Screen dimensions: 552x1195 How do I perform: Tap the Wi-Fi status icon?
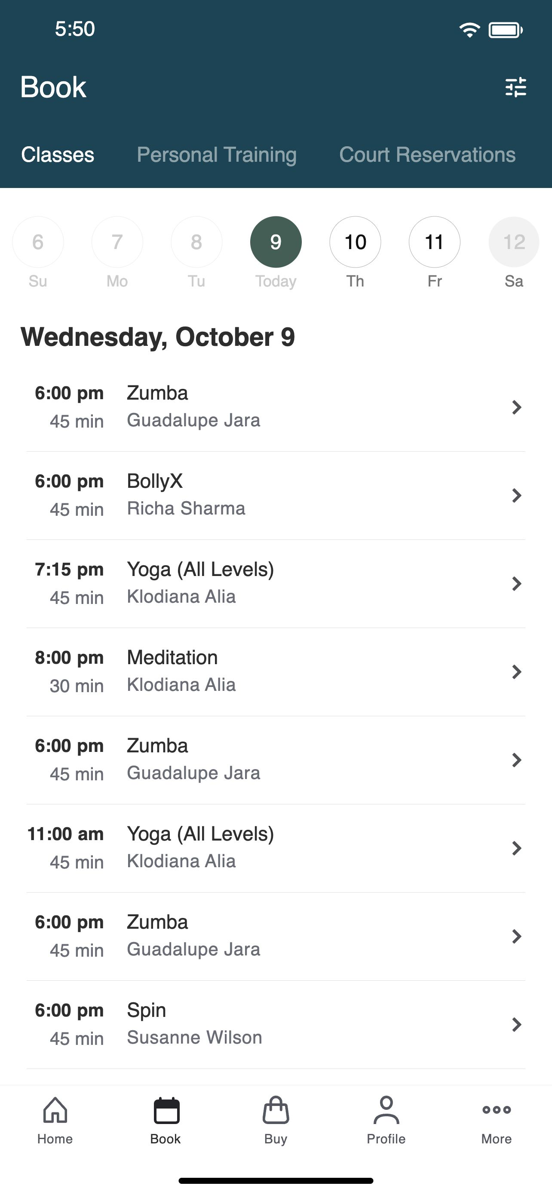(x=469, y=30)
